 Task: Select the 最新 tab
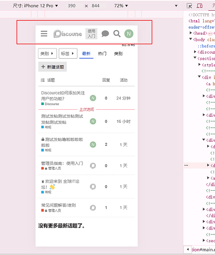pyautogui.click(x=86, y=54)
